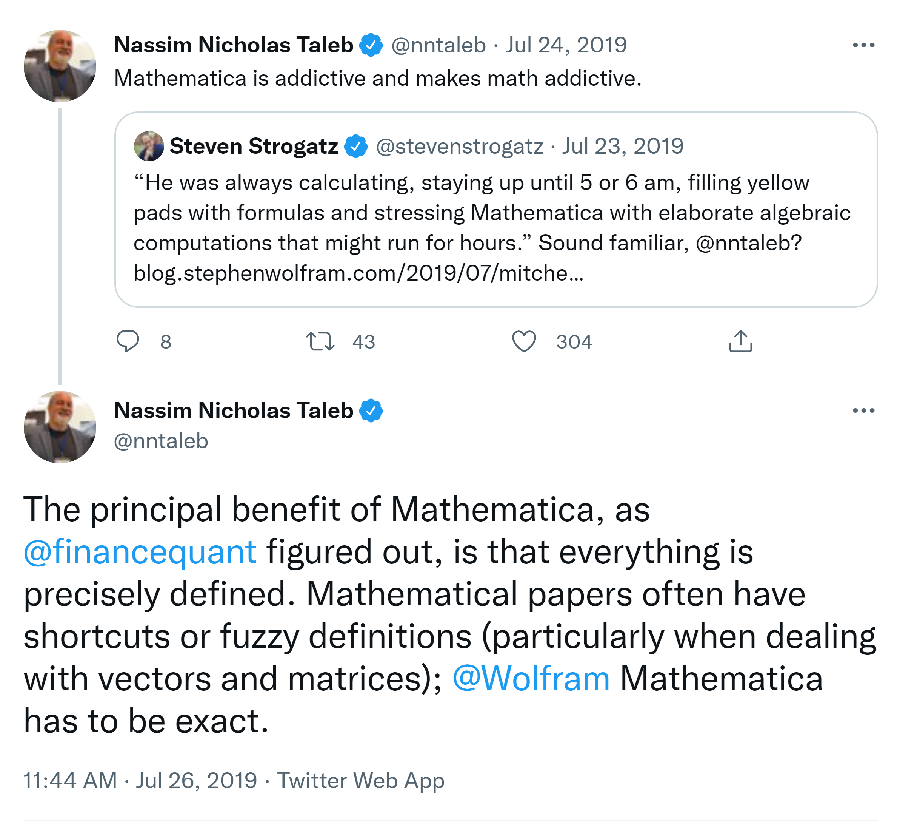Screen dimensions: 897x835
Task: Click Steven Strogatz's small avatar
Action: pyautogui.click(x=148, y=146)
